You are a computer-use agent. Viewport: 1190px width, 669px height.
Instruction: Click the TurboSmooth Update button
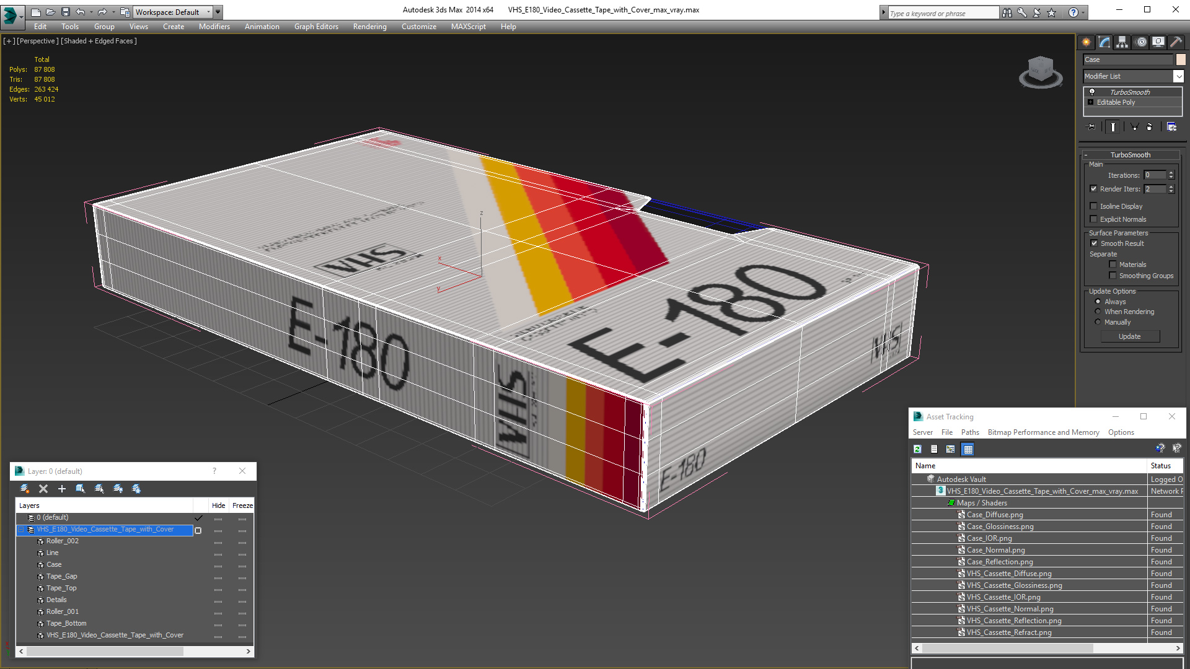(x=1129, y=336)
